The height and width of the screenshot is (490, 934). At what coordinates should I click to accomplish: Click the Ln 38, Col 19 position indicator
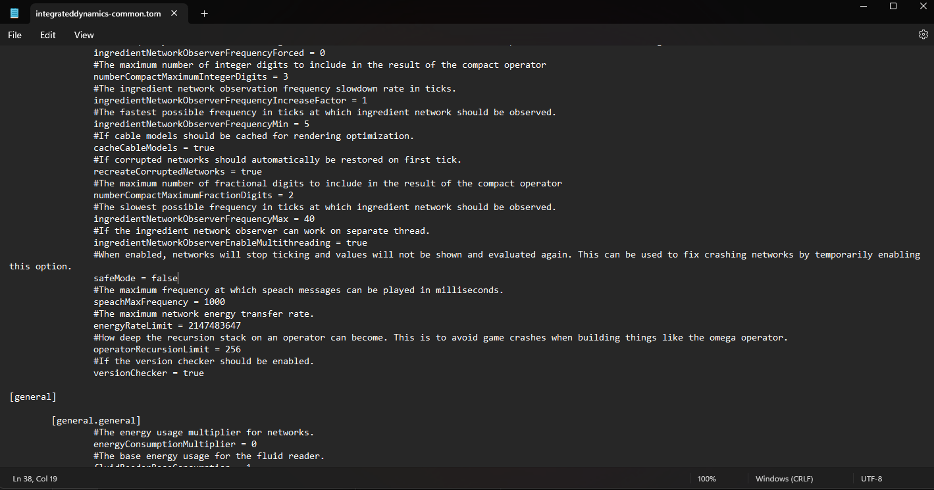click(x=34, y=478)
